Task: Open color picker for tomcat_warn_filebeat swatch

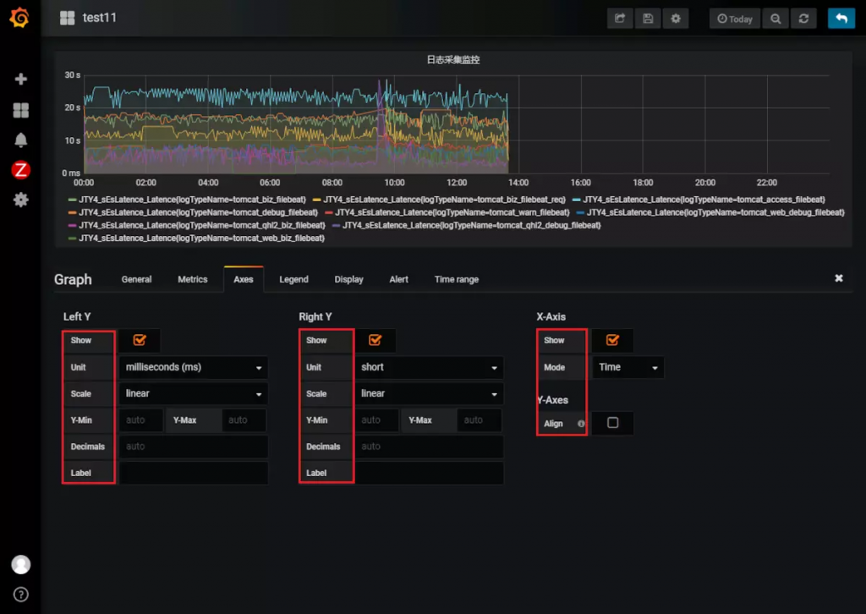Action: pyautogui.click(x=329, y=212)
